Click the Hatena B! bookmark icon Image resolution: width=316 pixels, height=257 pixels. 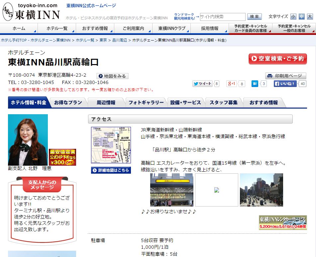click(x=255, y=84)
